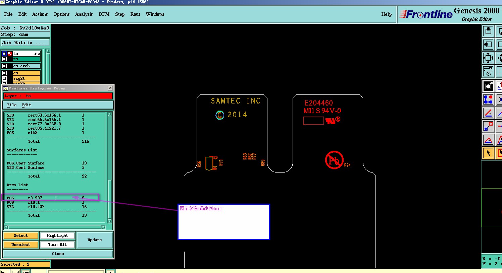Click the hand icon on the 'to' layer row

(36, 54)
